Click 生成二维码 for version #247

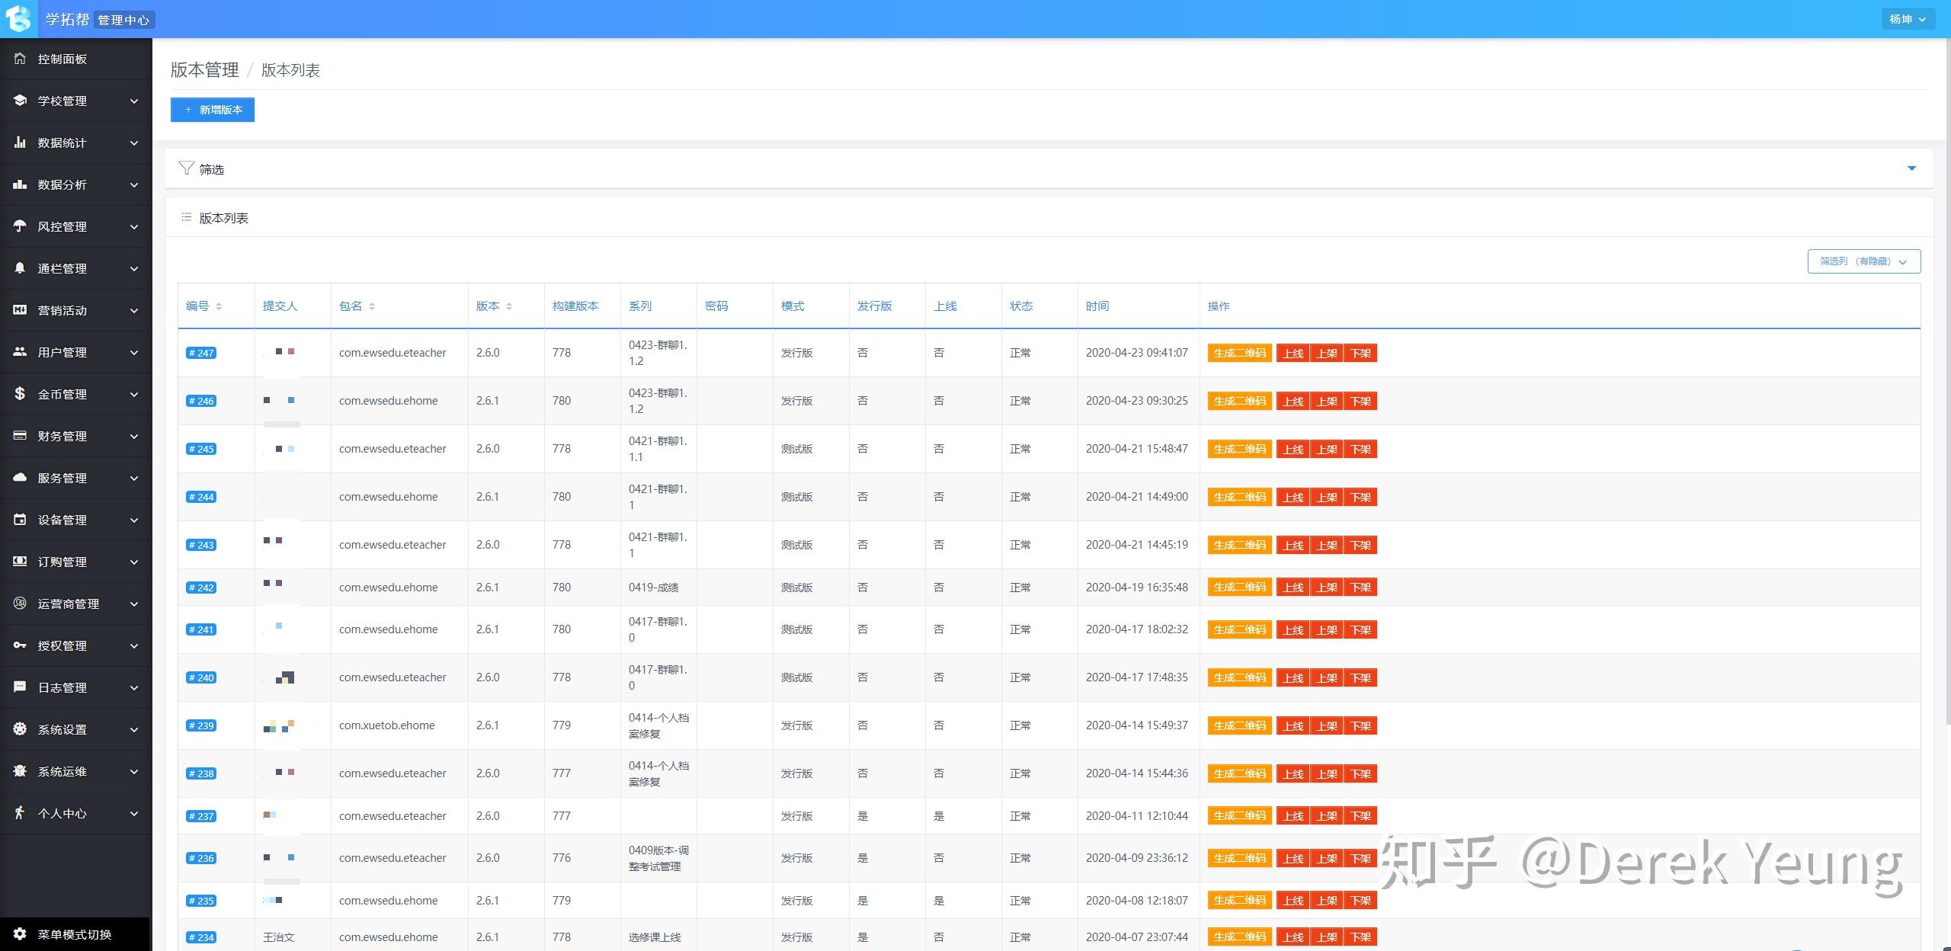pyautogui.click(x=1239, y=354)
